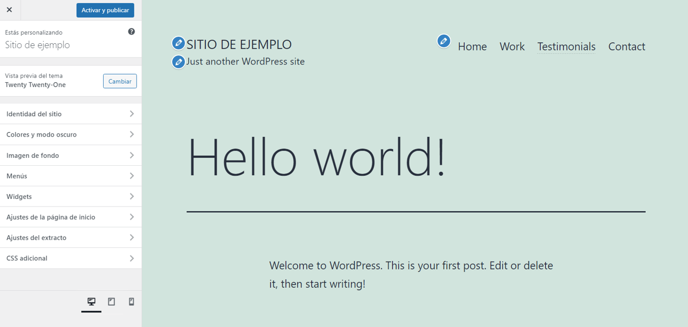Switch to mobile phone preview mode
This screenshot has height=327, width=688.
[x=131, y=301]
